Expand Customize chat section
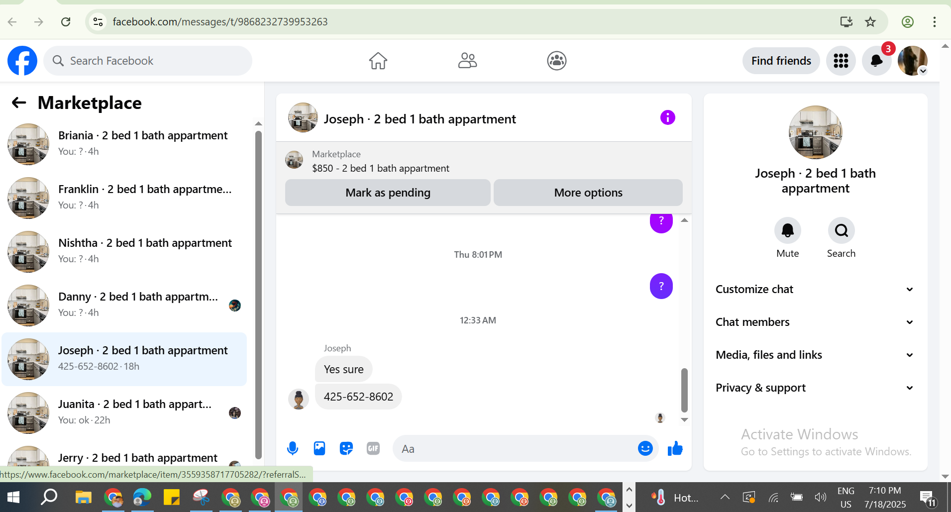 tap(815, 289)
